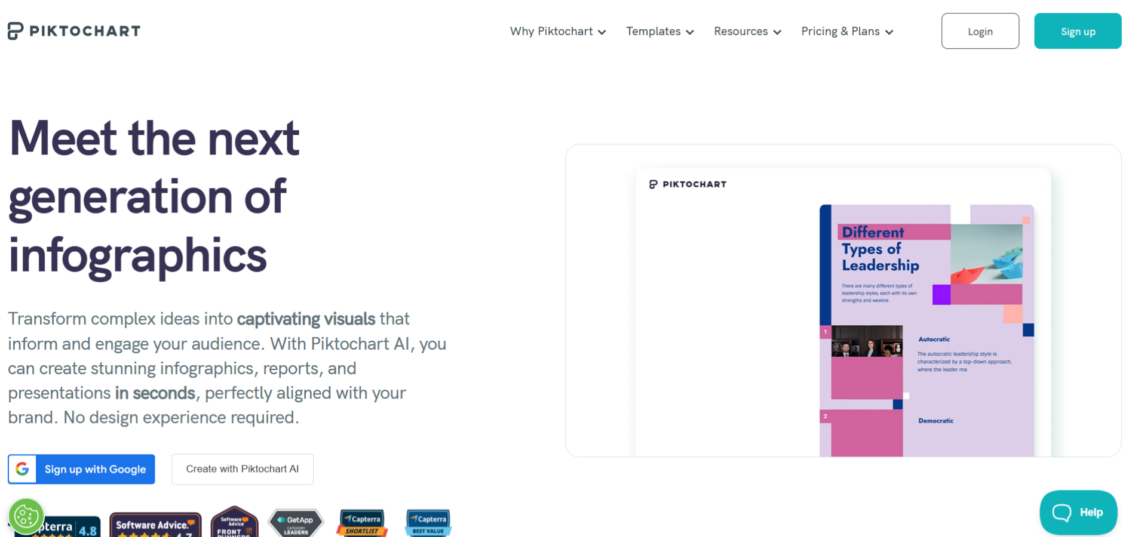
Task: Click the Piktochart logo in the header
Action: pyautogui.click(x=73, y=30)
